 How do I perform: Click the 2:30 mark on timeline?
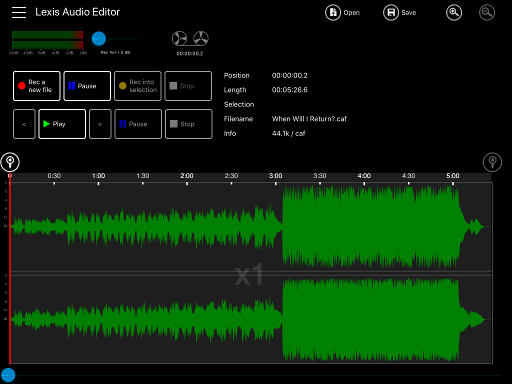231,176
